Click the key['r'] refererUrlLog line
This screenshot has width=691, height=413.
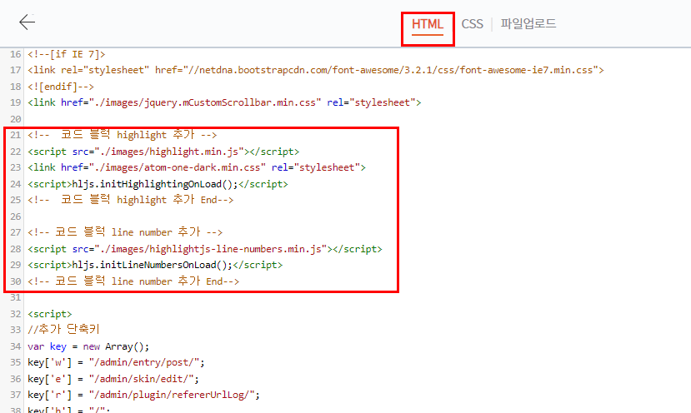point(143,395)
